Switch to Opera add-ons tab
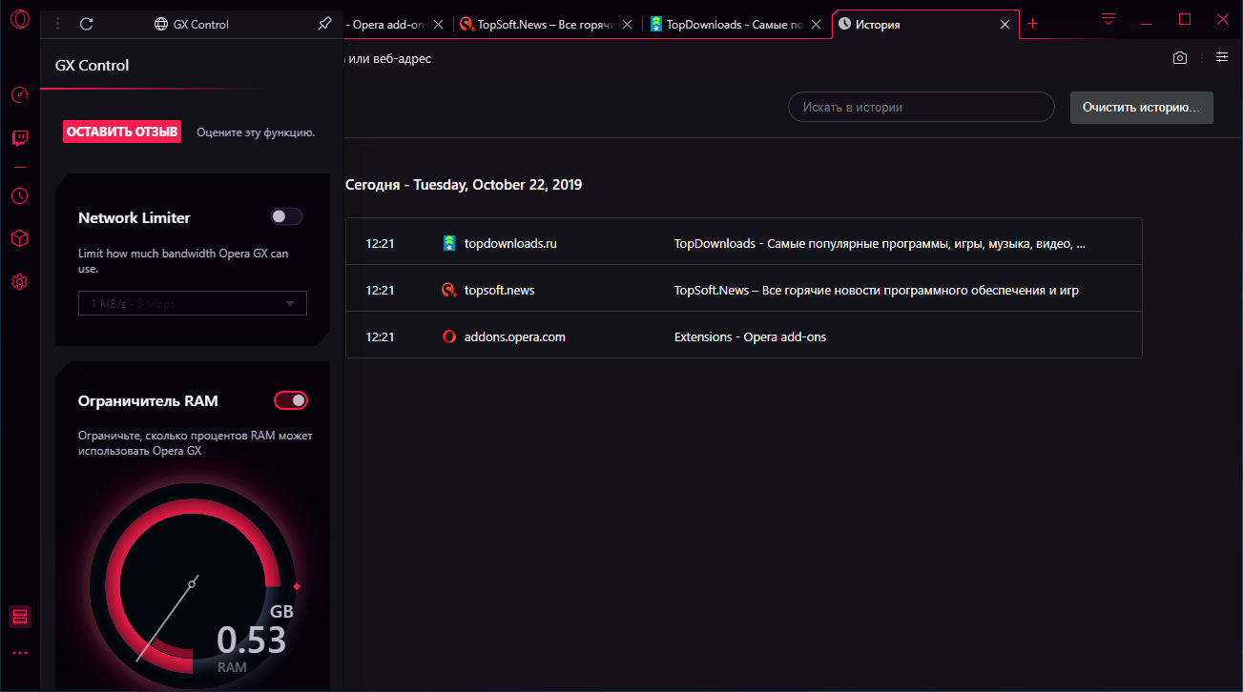 (391, 25)
